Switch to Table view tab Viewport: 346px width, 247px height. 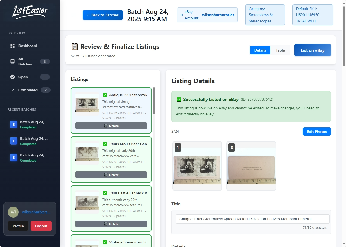point(280,50)
